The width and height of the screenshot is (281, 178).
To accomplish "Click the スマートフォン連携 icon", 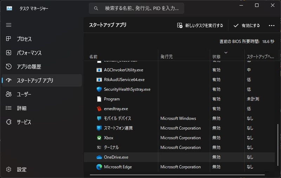I will pos(99,128).
